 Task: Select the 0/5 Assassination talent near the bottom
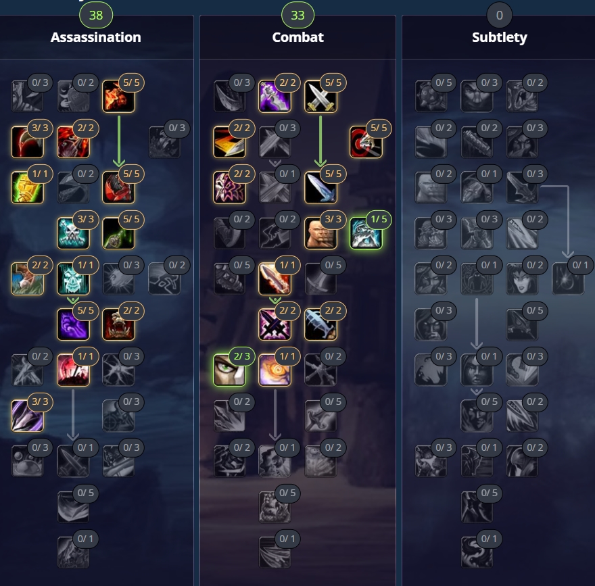click(73, 507)
